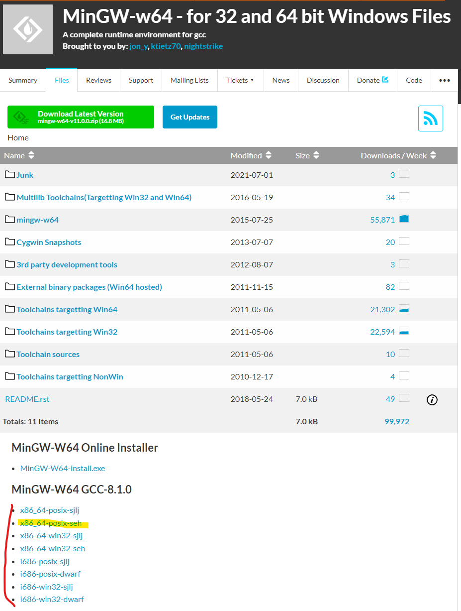Viewport: 461px width, 611px height.
Task: Click mingw-w64 weekly downloads chart icon
Action: point(404,219)
